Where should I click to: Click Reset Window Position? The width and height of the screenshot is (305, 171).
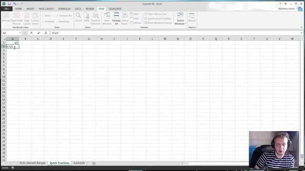158,23
